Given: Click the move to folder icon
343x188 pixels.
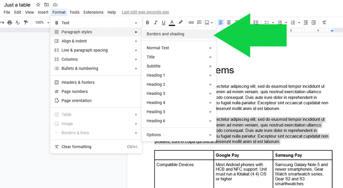Looking at the screenshot, I should click(47, 4).
